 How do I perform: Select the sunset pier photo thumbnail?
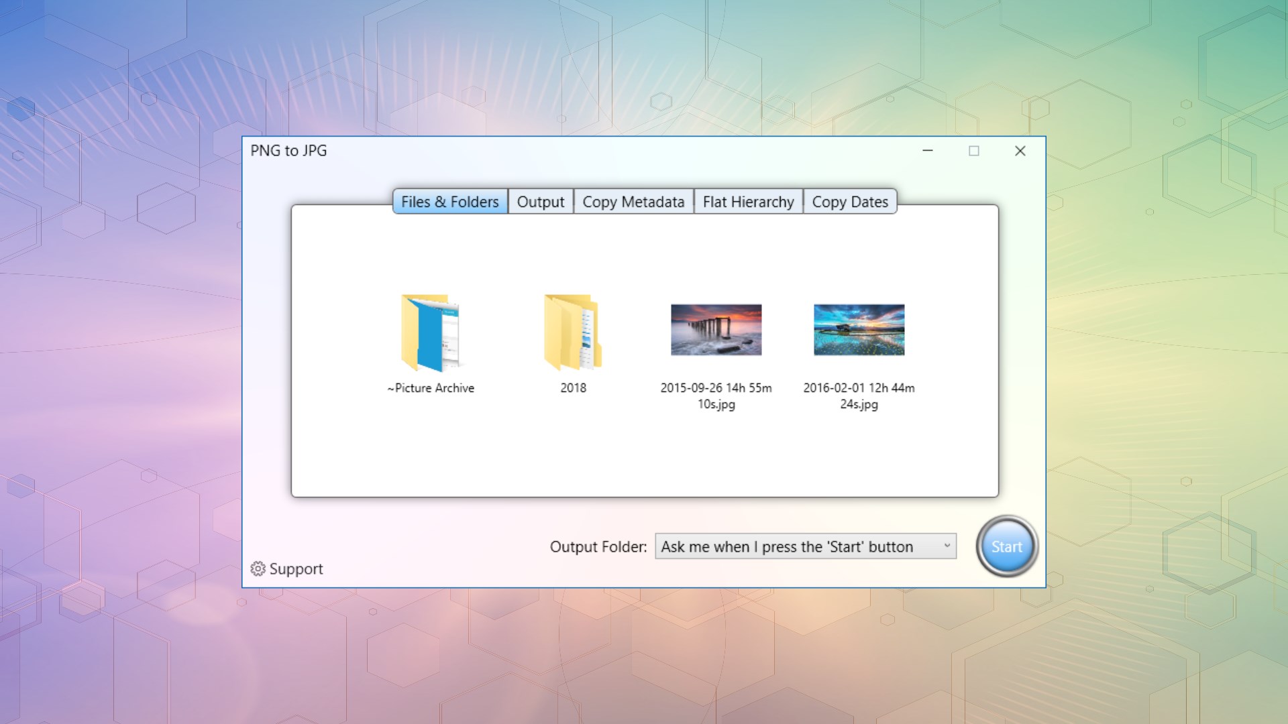click(716, 330)
